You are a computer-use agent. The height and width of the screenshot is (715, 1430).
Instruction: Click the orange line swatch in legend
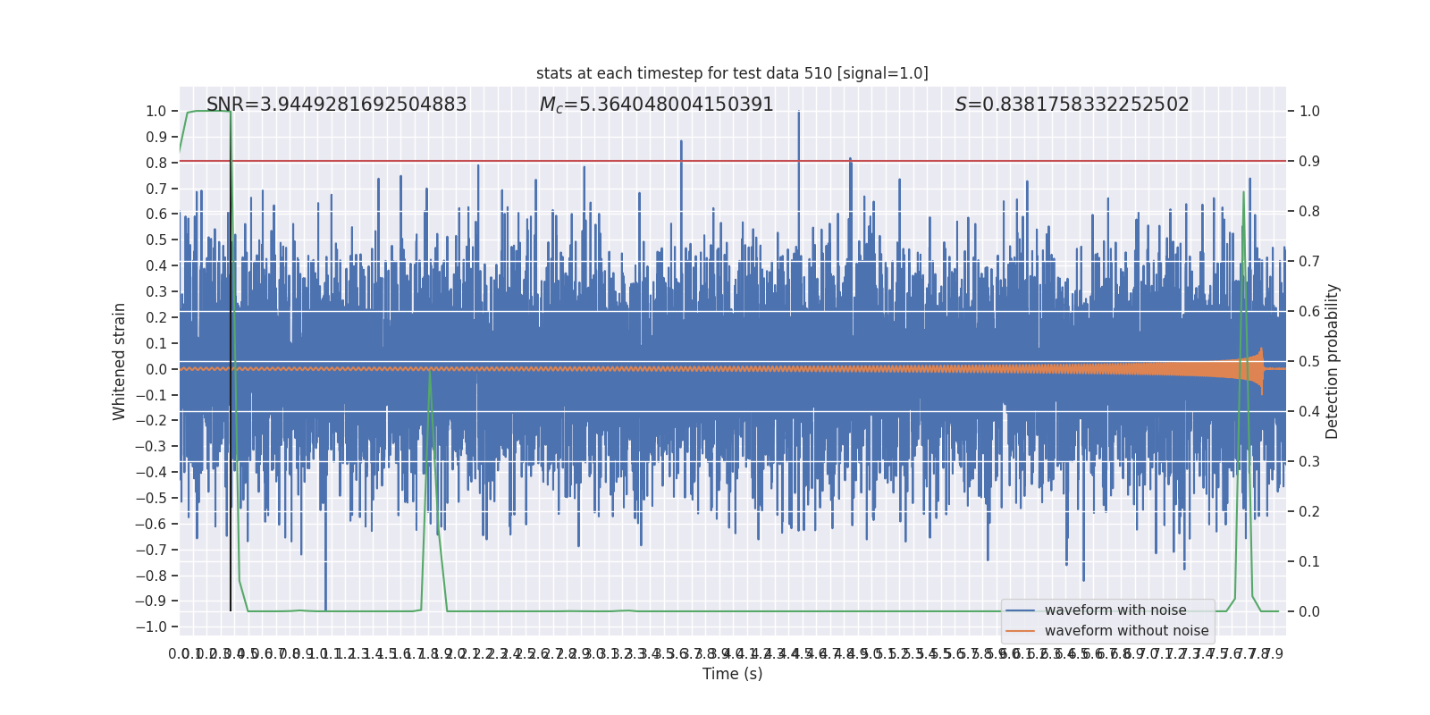point(1020,631)
